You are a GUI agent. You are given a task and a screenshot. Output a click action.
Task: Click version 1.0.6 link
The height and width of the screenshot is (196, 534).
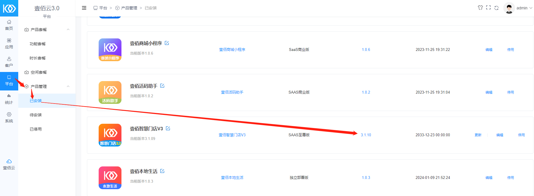coord(366,49)
